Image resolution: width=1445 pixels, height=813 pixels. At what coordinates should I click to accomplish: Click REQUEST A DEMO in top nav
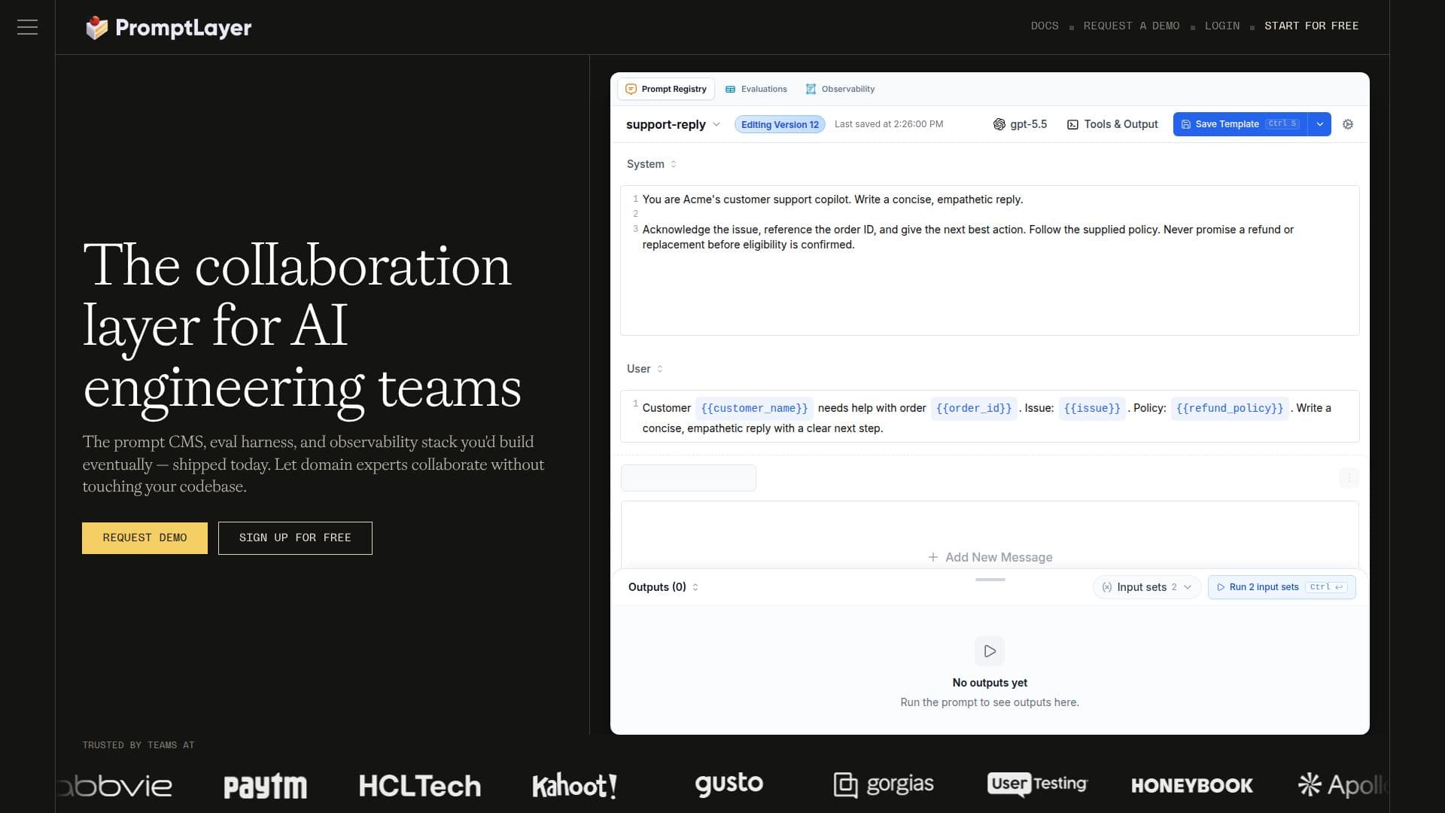pos(1131,26)
